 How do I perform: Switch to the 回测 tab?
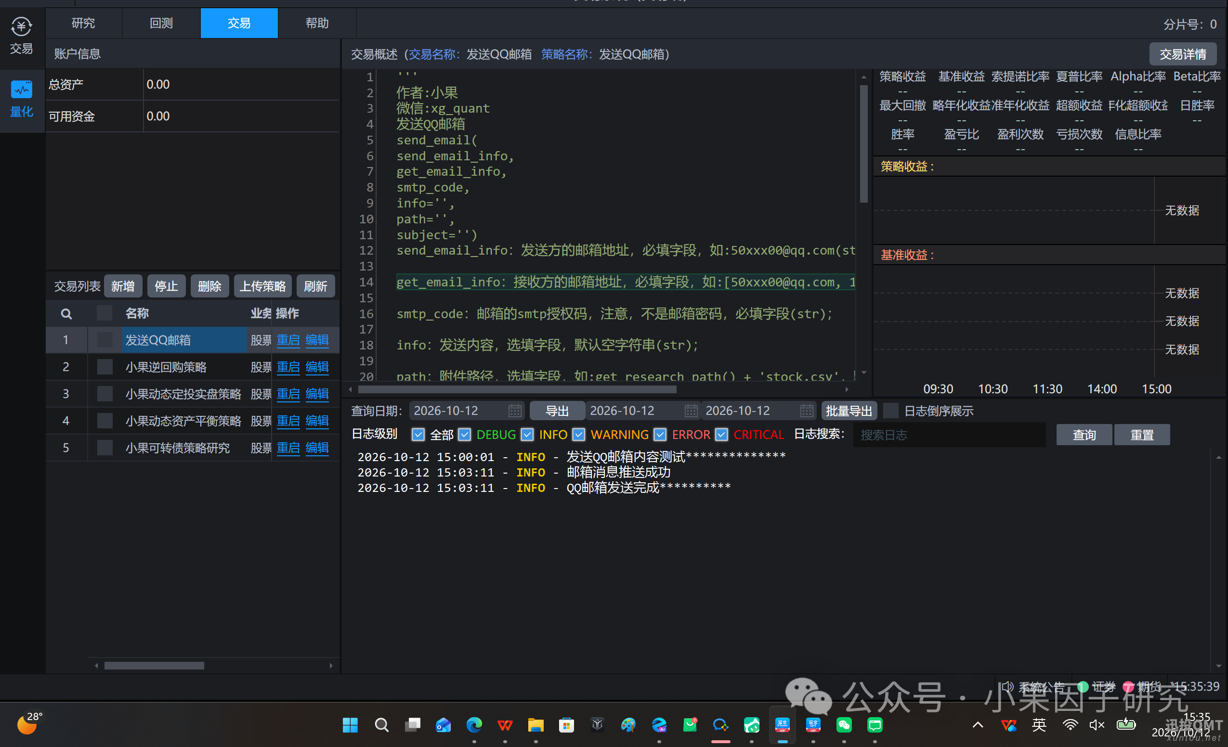click(161, 23)
